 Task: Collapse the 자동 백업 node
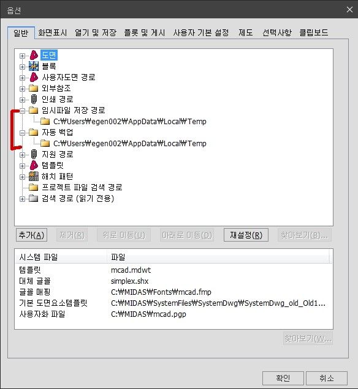(x=22, y=133)
